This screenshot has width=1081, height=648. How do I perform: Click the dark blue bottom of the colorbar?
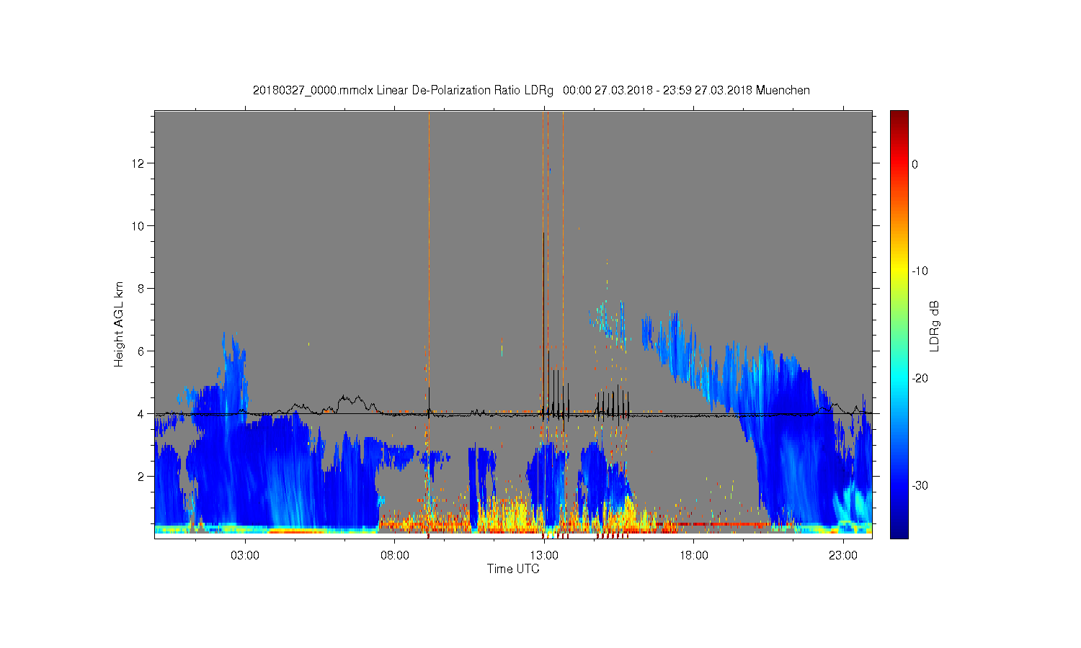tap(899, 531)
